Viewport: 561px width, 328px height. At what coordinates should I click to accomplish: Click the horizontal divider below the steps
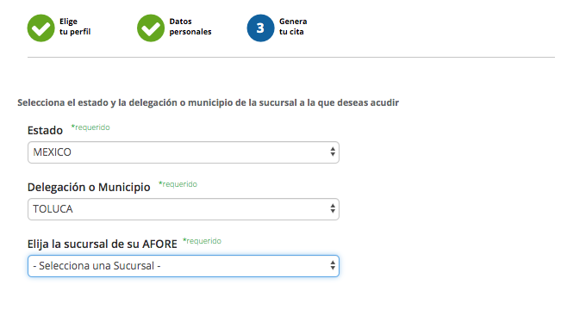pyautogui.click(x=291, y=57)
